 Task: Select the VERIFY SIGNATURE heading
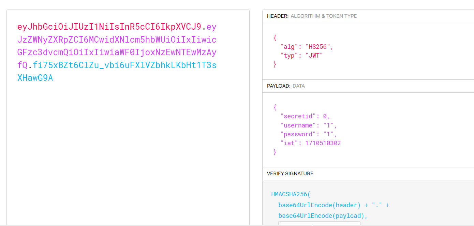[290, 174]
